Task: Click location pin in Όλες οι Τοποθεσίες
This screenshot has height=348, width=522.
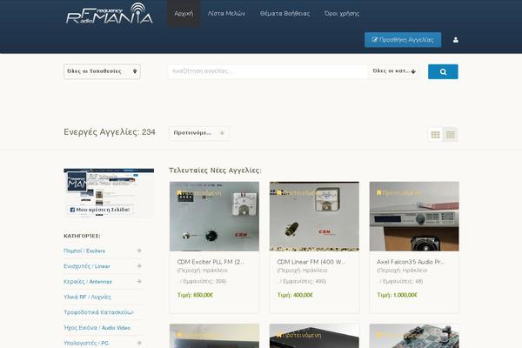Action: point(135,71)
